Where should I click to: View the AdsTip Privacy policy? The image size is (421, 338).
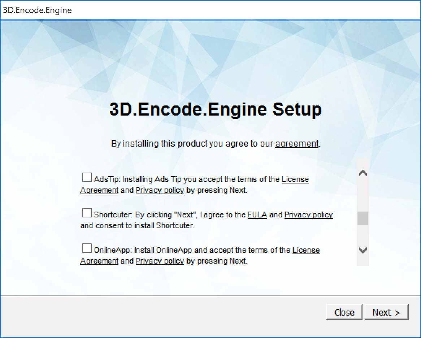(x=160, y=190)
